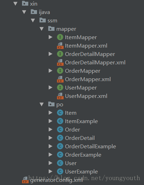Viewport: 144px width, 185px height.
Task: Select the po package name
Action: coord(60,105)
